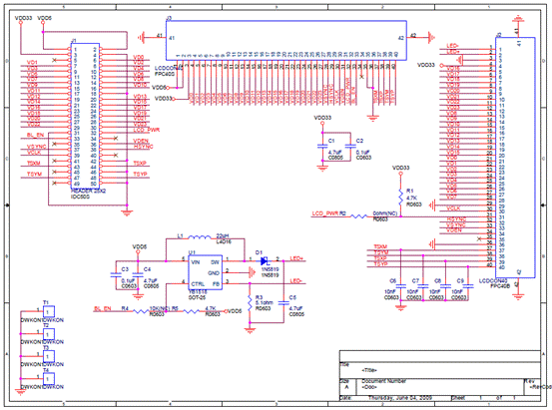
Task: Click the C2 0.1uF capacitor symbol
Action: [x=350, y=146]
